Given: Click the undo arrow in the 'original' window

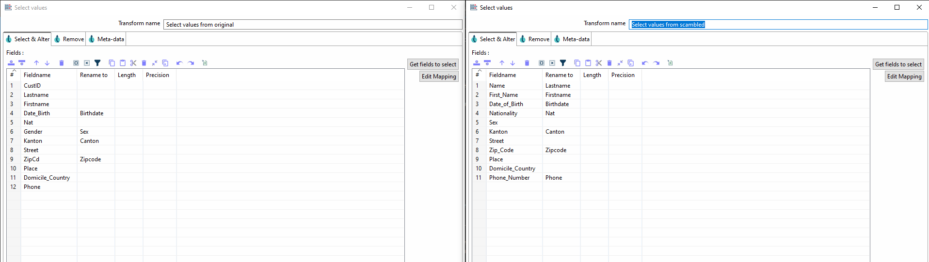Looking at the screenshot, I should (x=179, y=63).
